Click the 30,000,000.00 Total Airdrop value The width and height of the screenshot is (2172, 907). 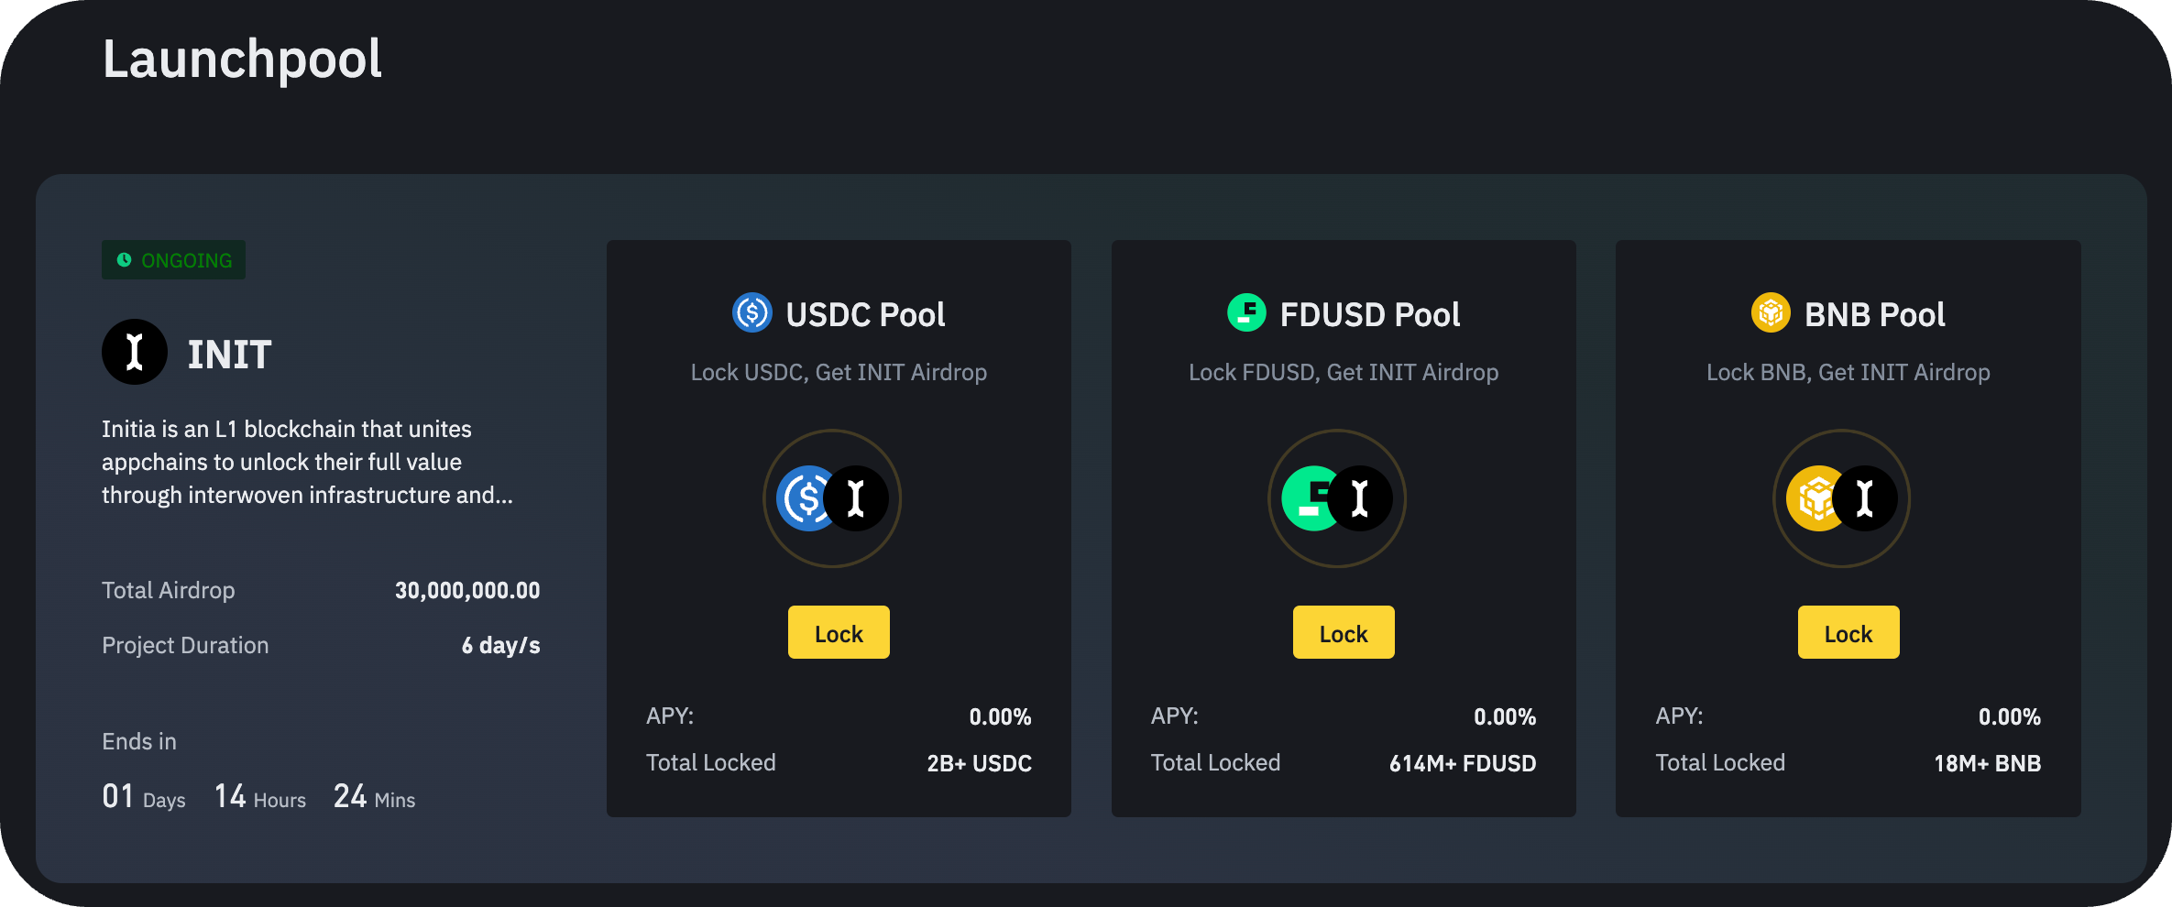tap(466, 590)
